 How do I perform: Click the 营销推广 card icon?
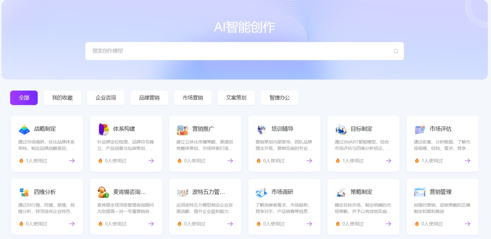(183, 130)
